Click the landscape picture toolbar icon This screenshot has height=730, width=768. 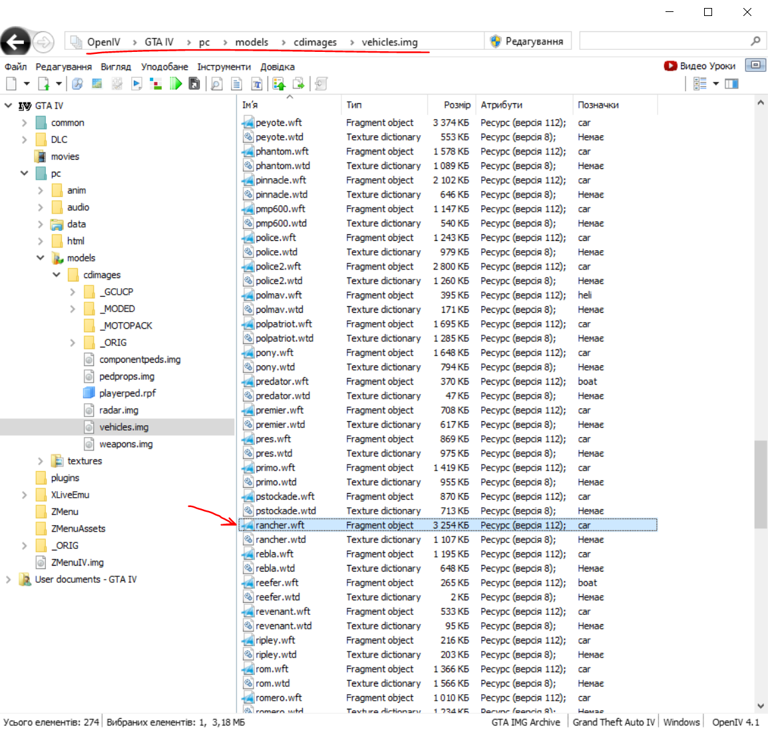click(x=97, y=84)
